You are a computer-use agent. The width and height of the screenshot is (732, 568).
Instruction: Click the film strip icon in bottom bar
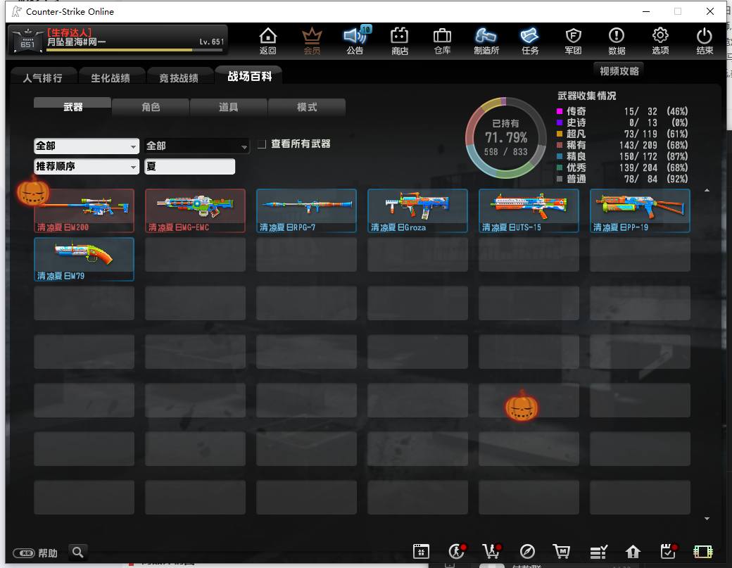click(x=702, y=552)
